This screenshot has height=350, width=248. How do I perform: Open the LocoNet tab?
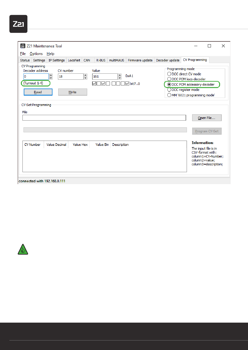click(74, 60)
